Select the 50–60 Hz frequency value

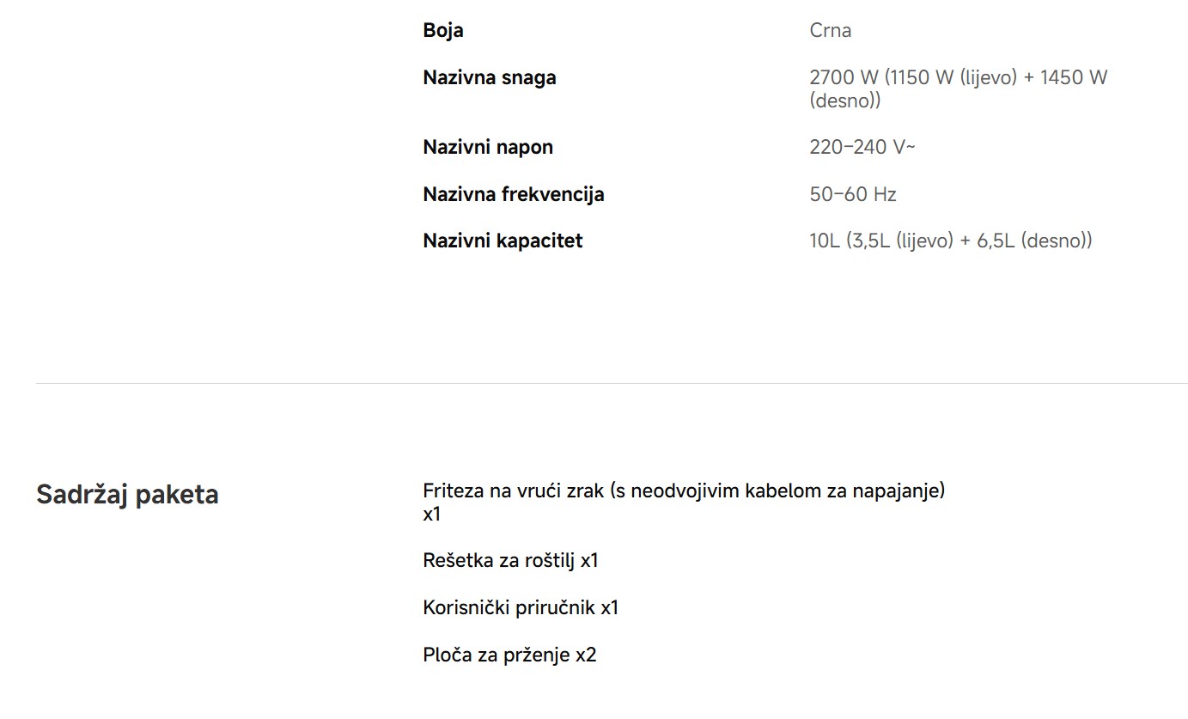point(852,195)
